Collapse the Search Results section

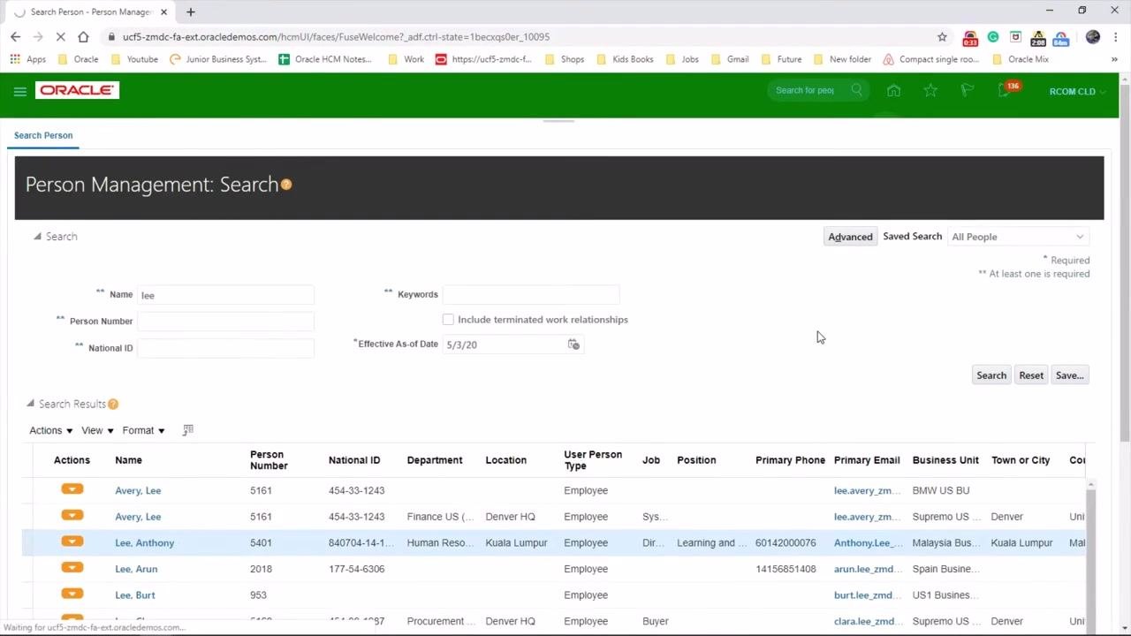[30, 404]
